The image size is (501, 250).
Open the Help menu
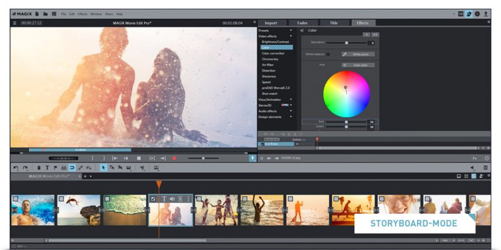[x=119, y=14]
